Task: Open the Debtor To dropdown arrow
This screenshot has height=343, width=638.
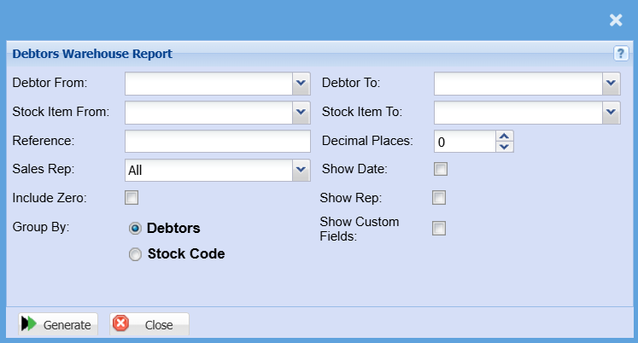Action: (611, 84)
